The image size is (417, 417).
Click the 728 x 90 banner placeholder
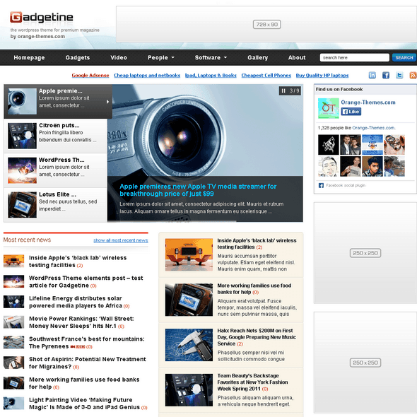(x=266, y=24)
